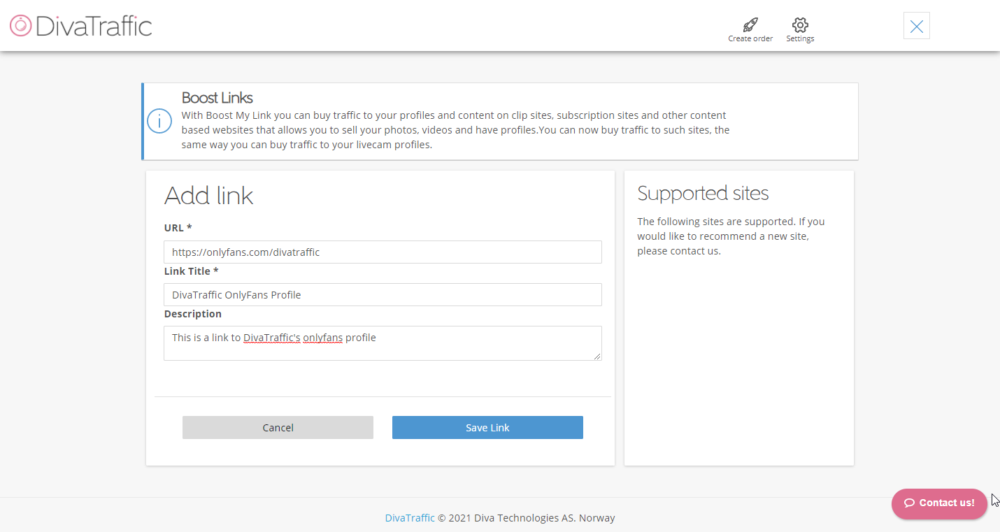Click the DivaTraffic logo
The width and height of the screenshot is (1000, 532).
81,26
